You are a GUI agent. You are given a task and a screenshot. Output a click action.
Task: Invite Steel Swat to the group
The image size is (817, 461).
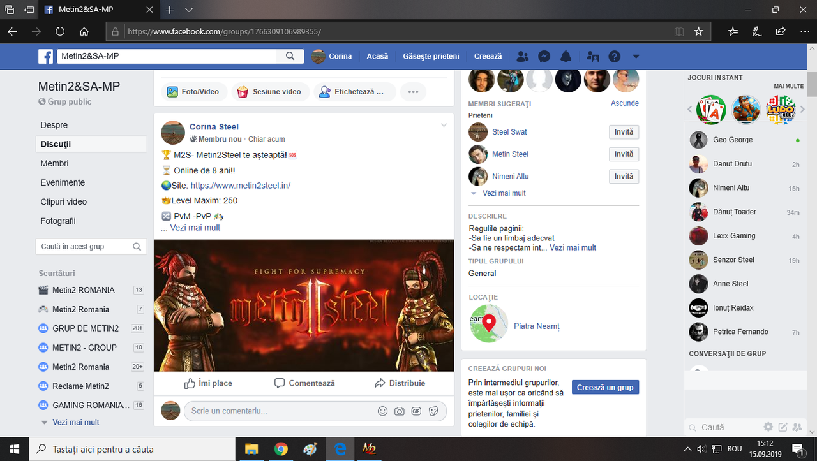(x=624, y=132)
